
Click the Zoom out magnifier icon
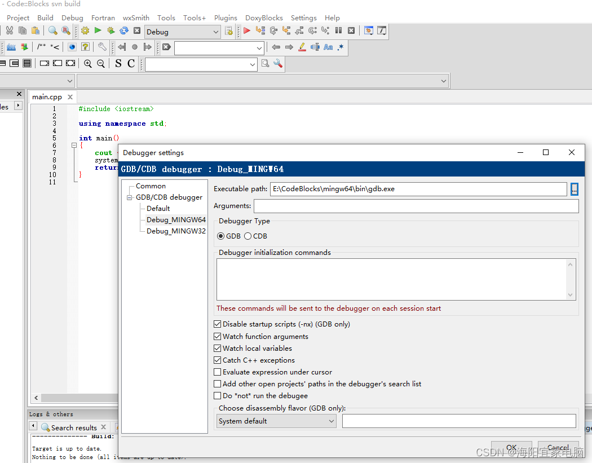(101, 64)
